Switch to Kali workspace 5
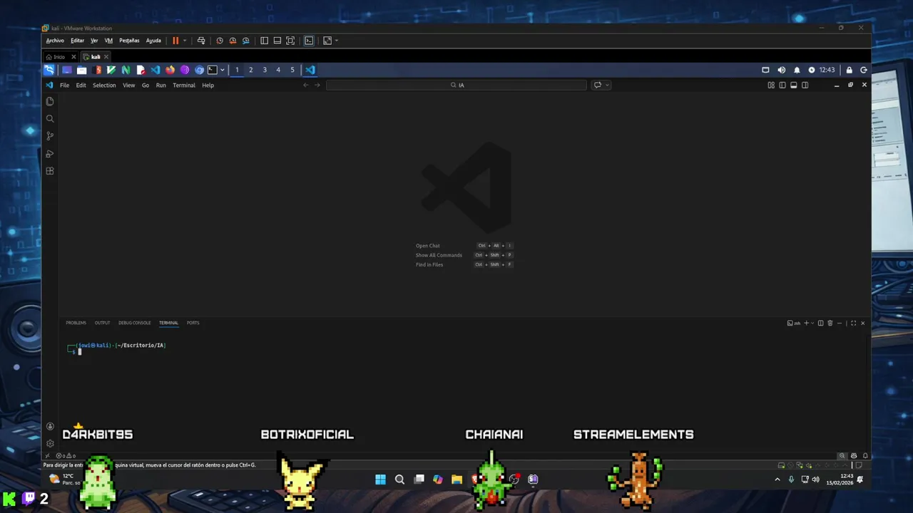This screenshot has height=513, width=913. click(x=292, y=70)
